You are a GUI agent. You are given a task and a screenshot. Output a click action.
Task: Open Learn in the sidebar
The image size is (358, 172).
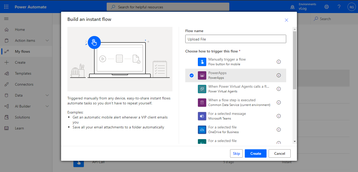pos(19,128)
